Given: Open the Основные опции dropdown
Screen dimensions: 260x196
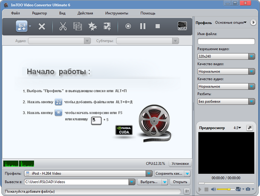Looking at the screenshot, I should click(231, 22).
